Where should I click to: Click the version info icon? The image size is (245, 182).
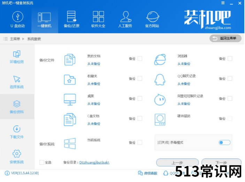click(7, 173)
